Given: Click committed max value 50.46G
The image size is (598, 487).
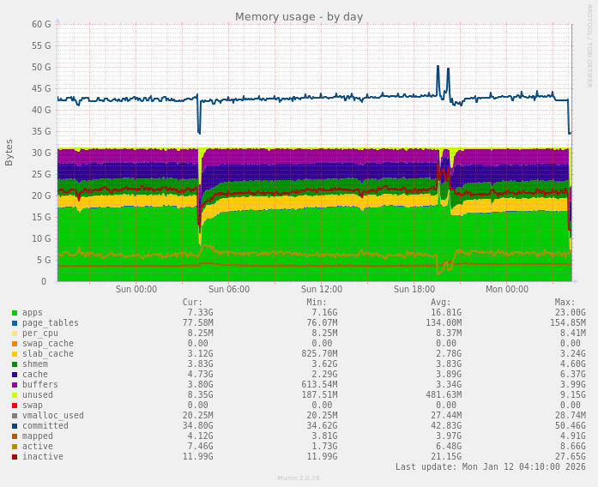Looking at the screenshot, I should pyautogui.click(x=571, y=426).
